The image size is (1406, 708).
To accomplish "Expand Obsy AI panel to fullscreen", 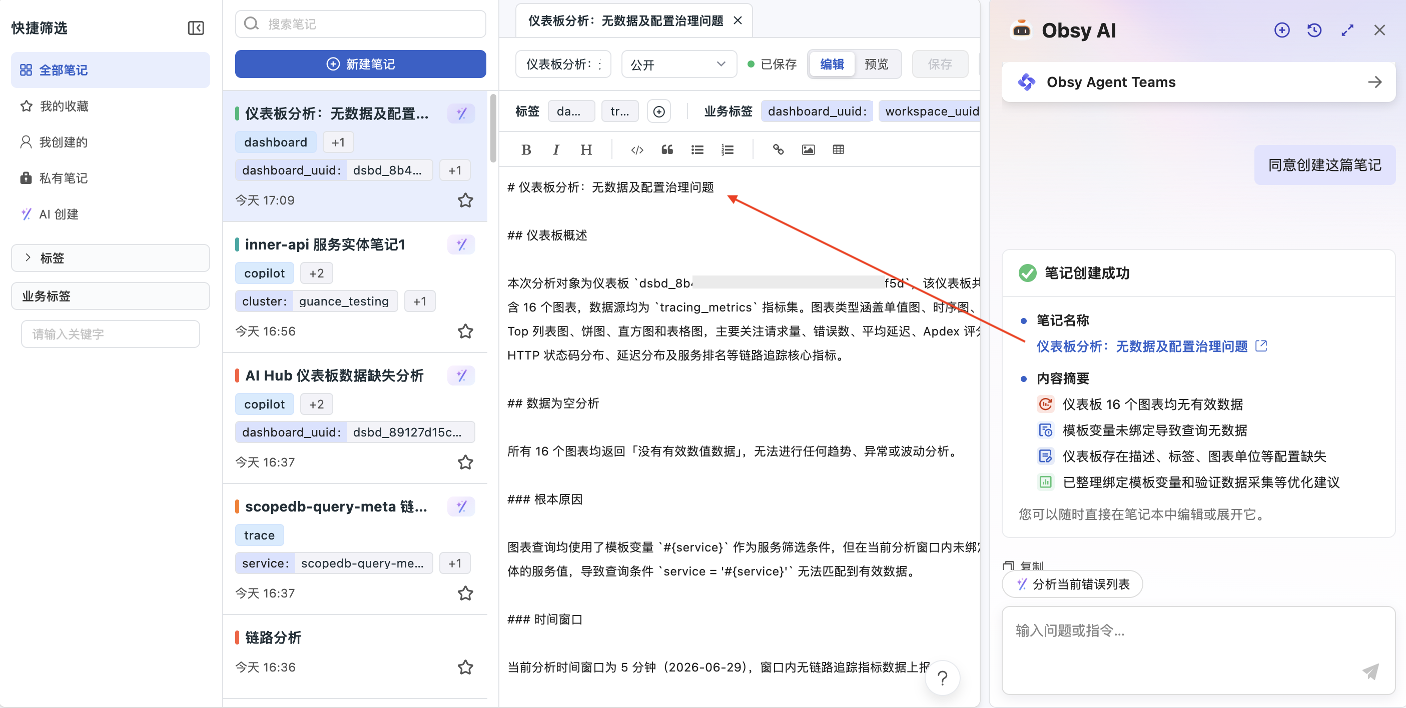I will pos(1347,30).
